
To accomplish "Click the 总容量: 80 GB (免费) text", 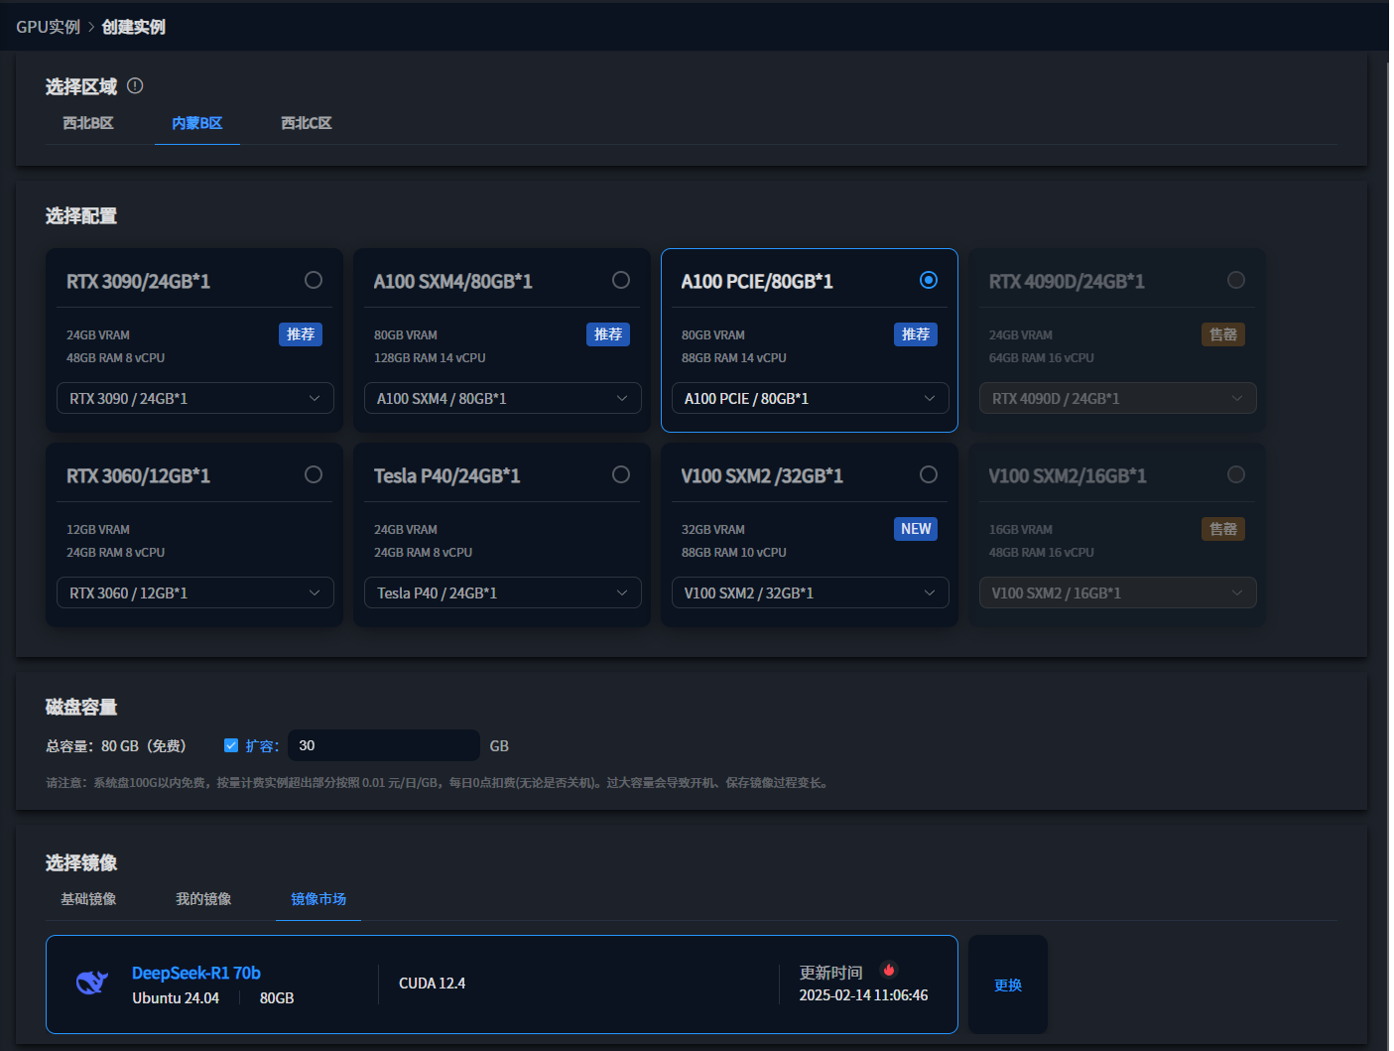I will [x=116, y=745].
